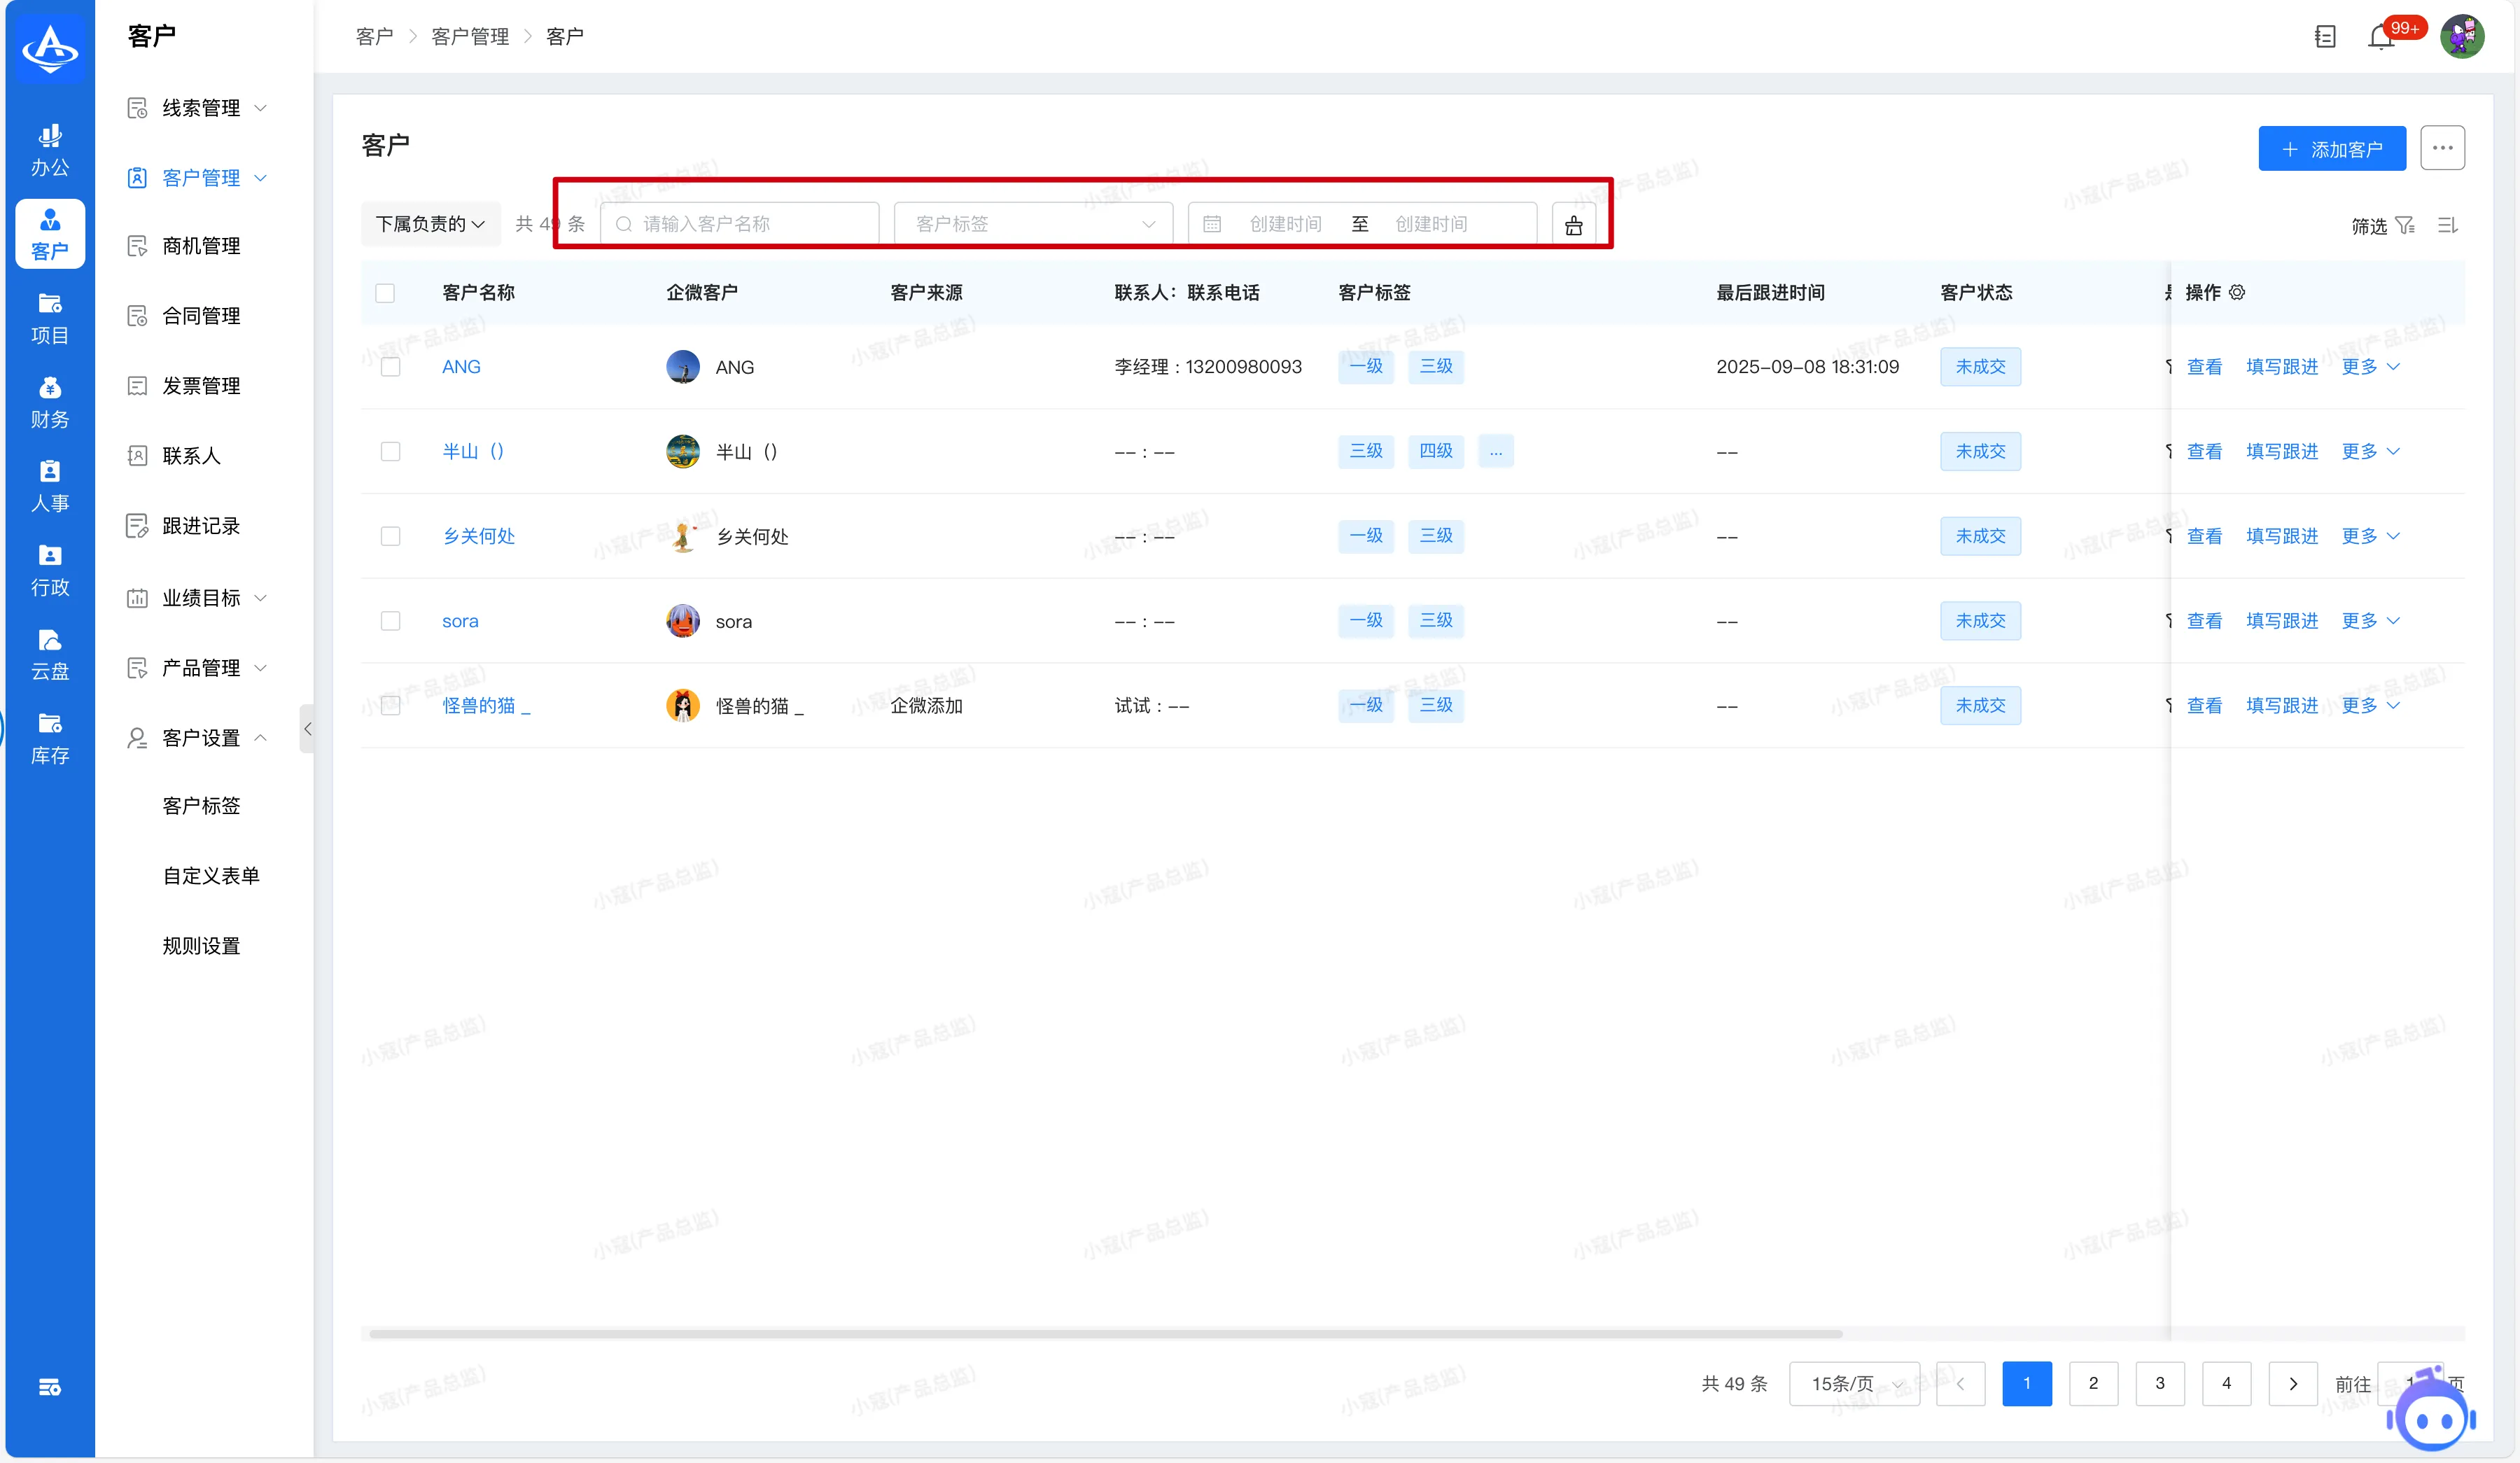This screenshot has width=2520, height=1463.
Task: Open the 15条/页 page size selector
Action: [x=1853, y=1383]
